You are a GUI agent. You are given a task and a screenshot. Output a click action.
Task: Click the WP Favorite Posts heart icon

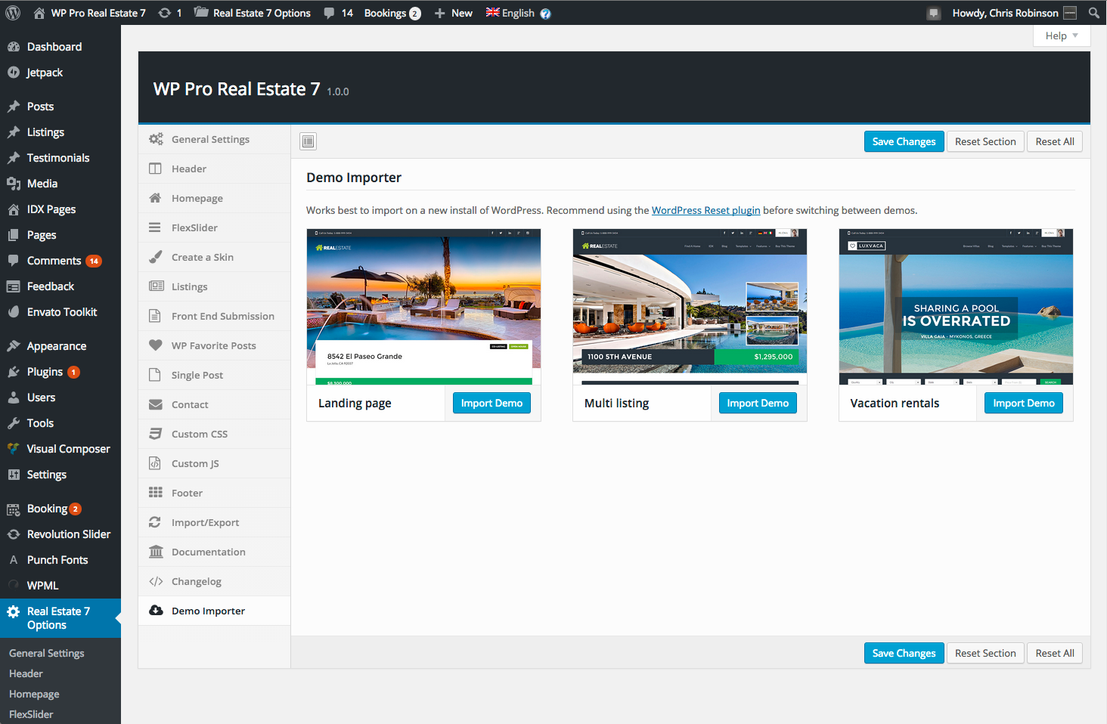156,345
